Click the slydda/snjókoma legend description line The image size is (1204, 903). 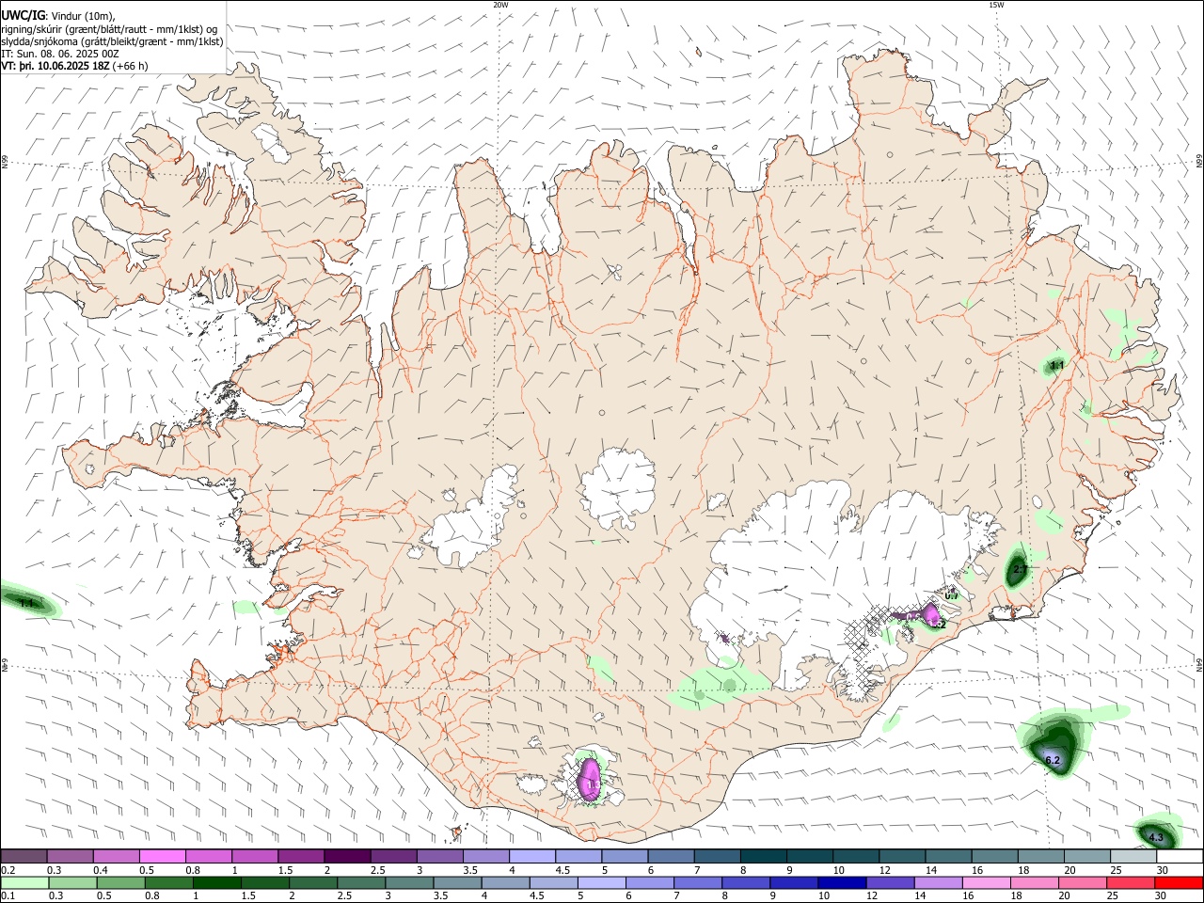coord(112,41)
